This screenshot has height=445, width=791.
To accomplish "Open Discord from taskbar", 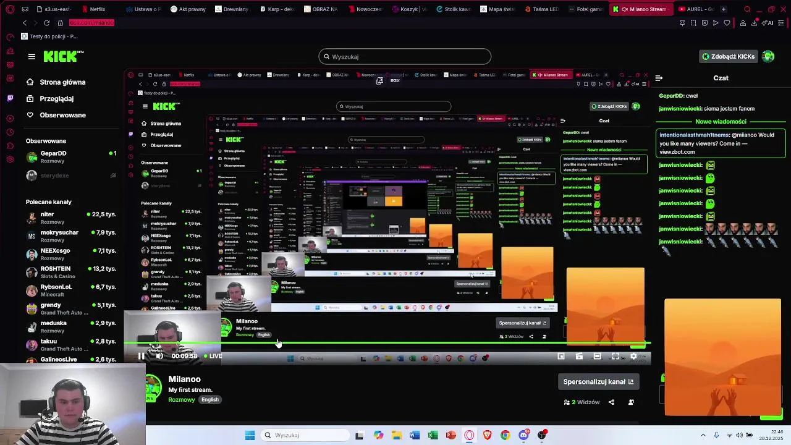I will pyautogui.click(x=524, y=435).
